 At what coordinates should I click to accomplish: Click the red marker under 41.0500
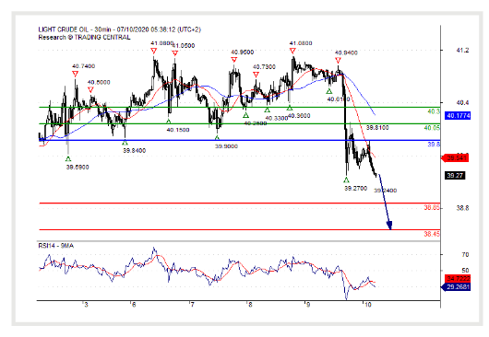(x=175, y=53)
